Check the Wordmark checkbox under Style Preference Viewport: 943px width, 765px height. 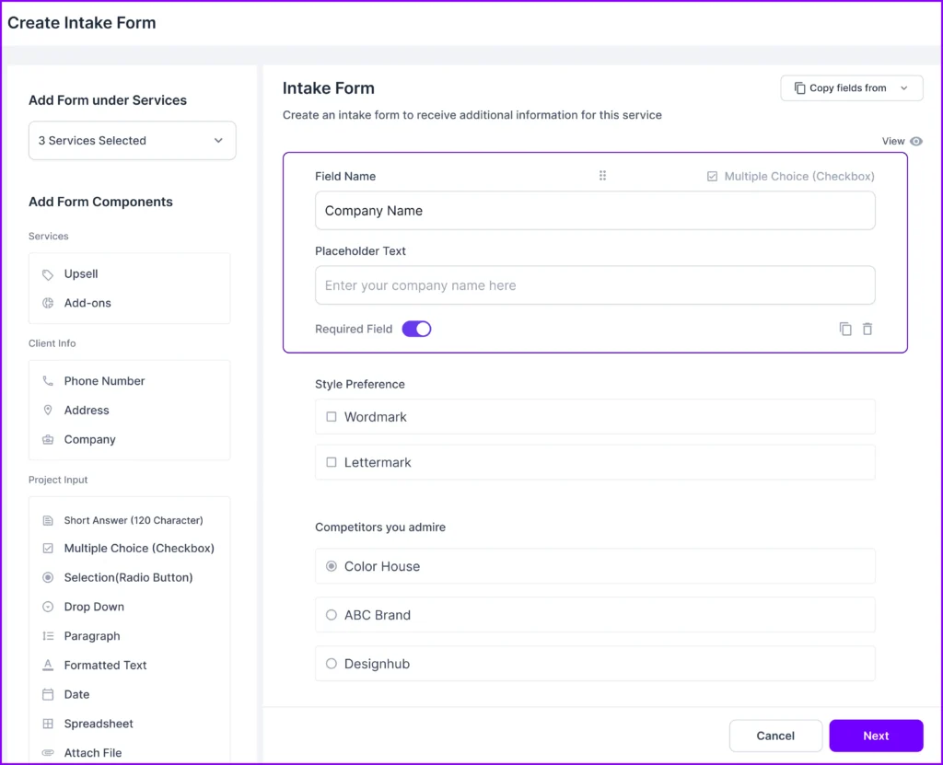point(332,416)
